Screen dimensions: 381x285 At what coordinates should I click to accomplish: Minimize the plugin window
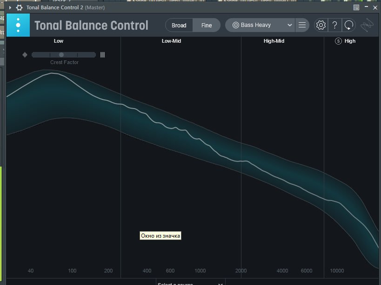[x=366, y=7]
